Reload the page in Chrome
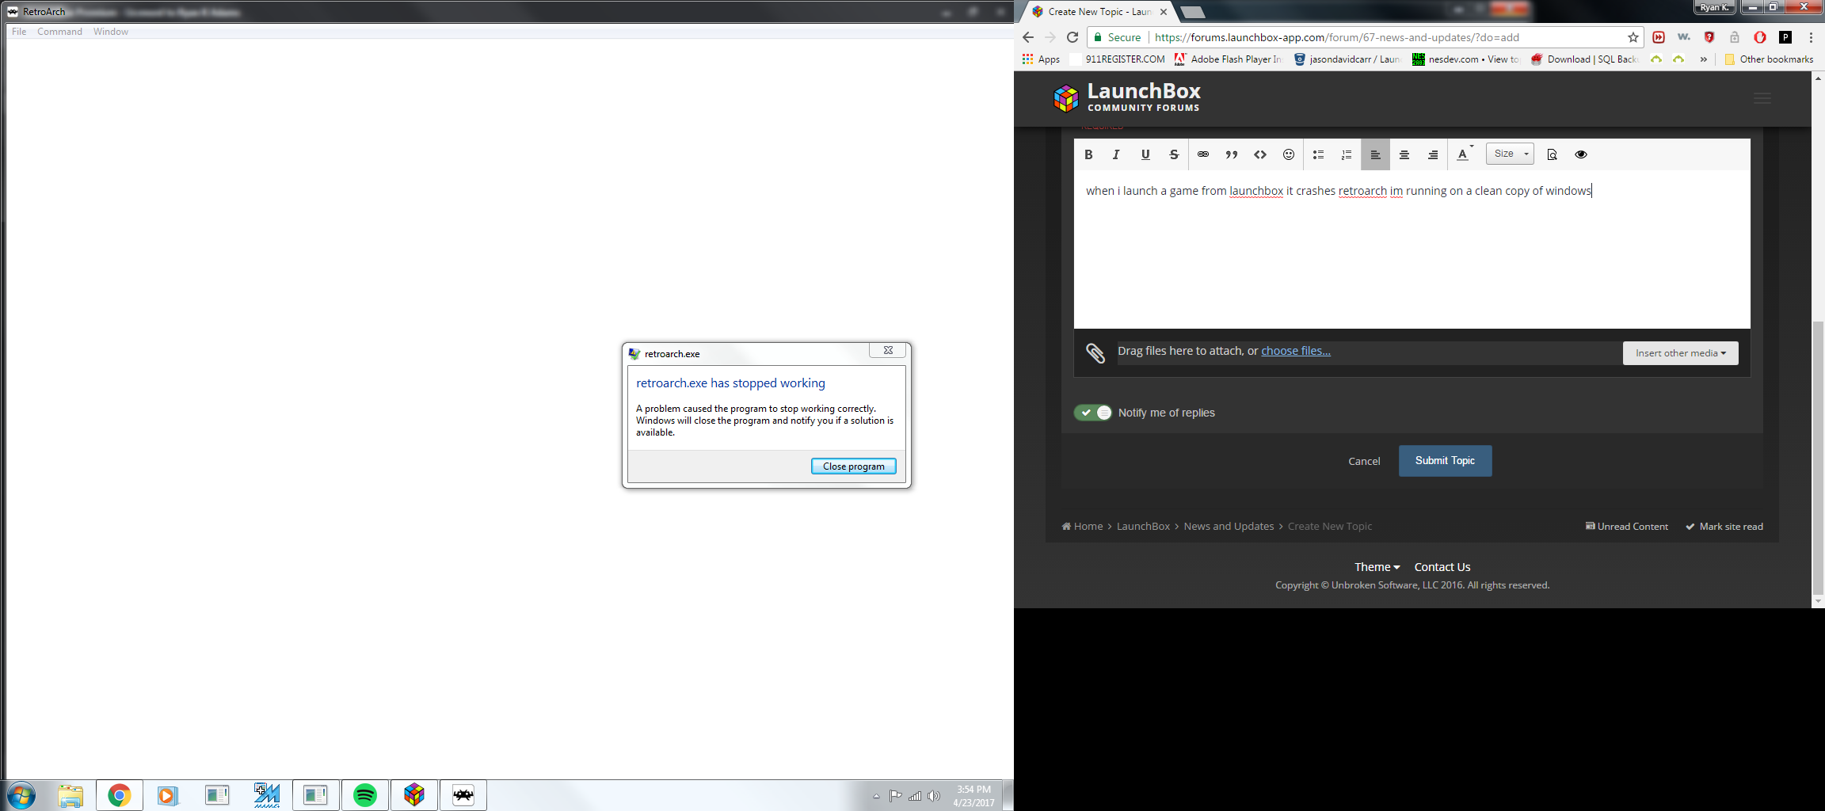 pos(1073,37)
